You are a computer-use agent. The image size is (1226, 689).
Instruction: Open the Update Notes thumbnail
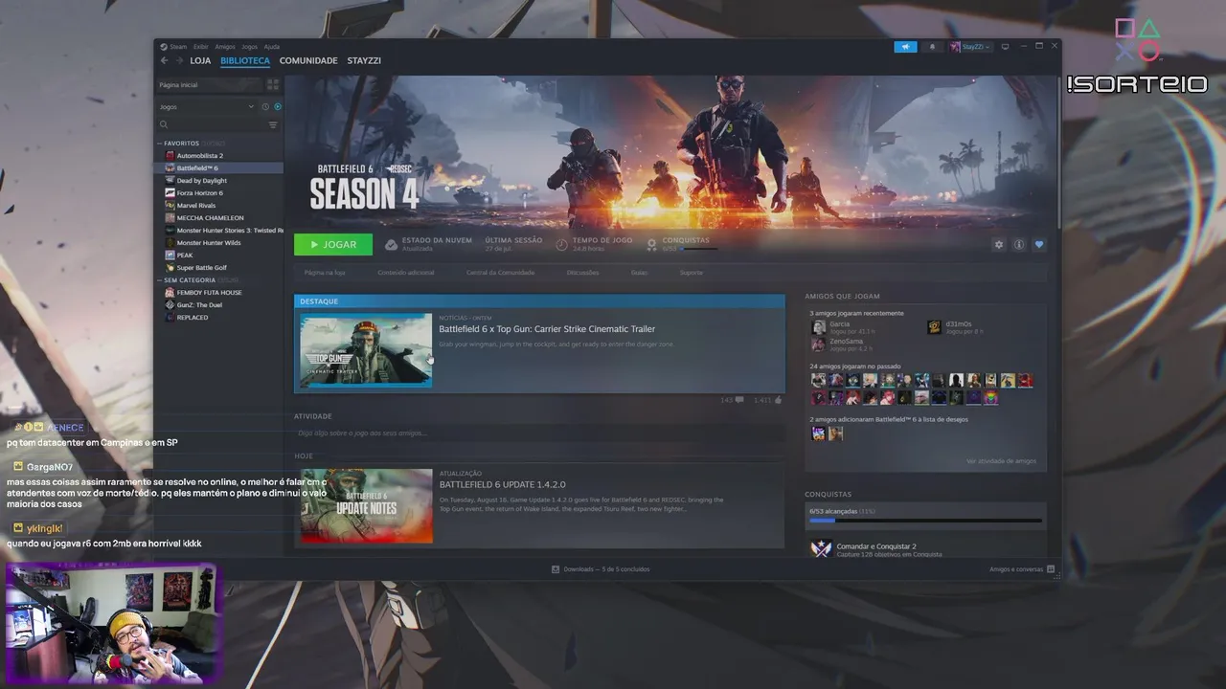(x=366, y=505)
